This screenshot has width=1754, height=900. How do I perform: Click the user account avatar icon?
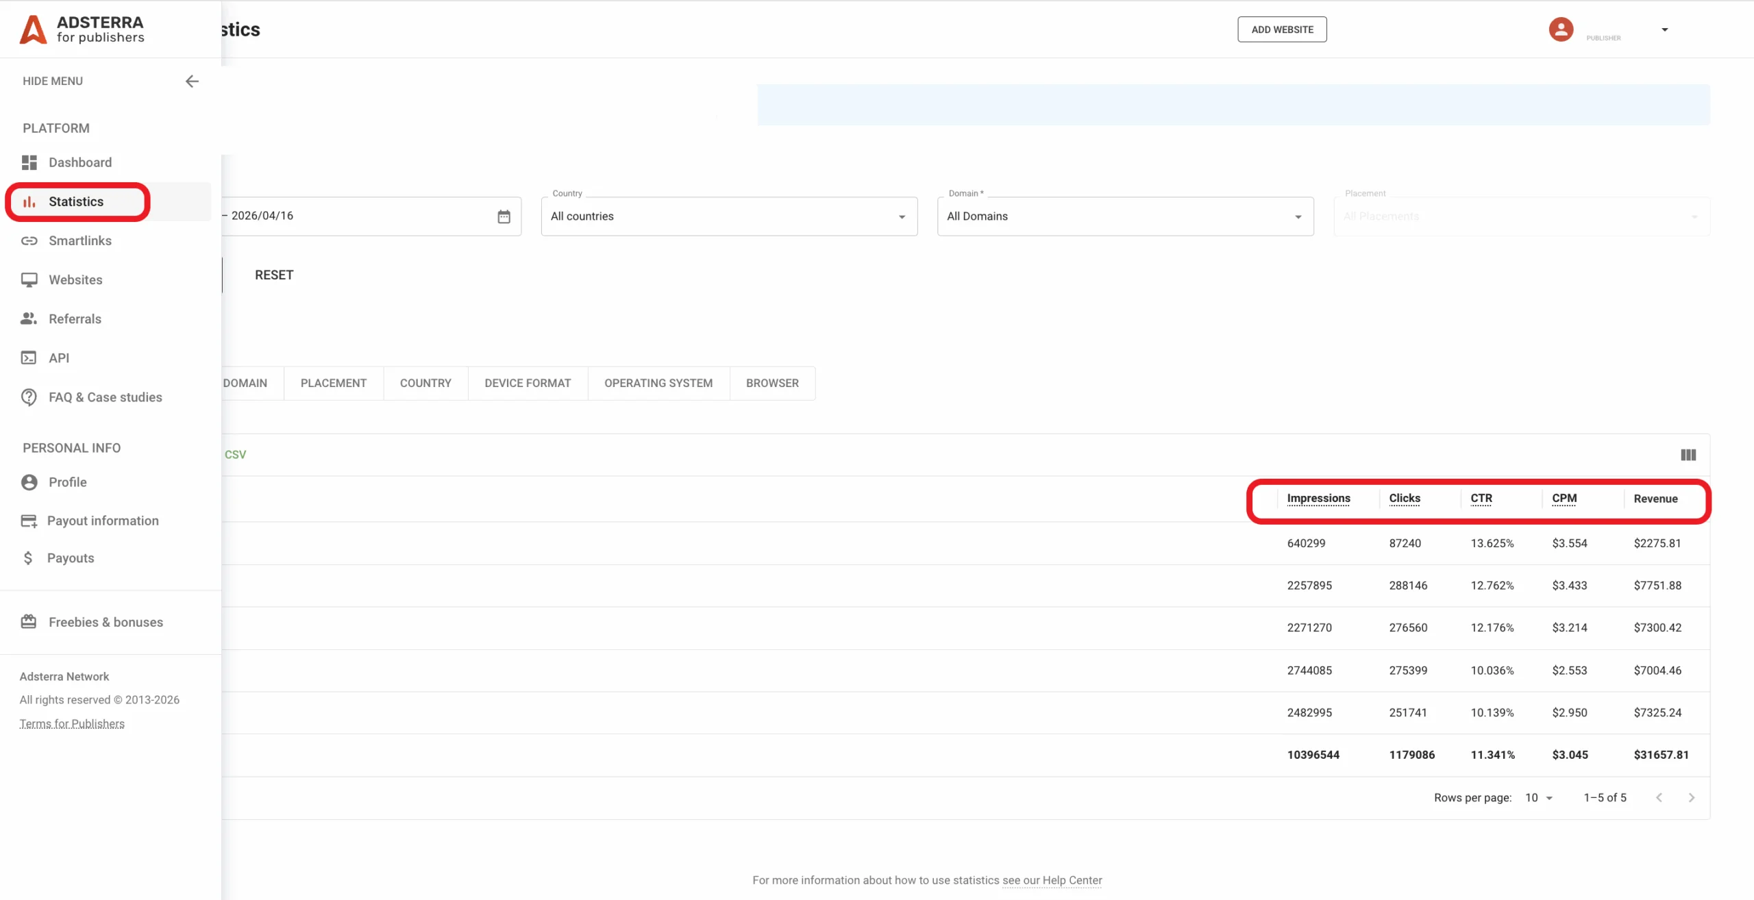(1560, 29)
